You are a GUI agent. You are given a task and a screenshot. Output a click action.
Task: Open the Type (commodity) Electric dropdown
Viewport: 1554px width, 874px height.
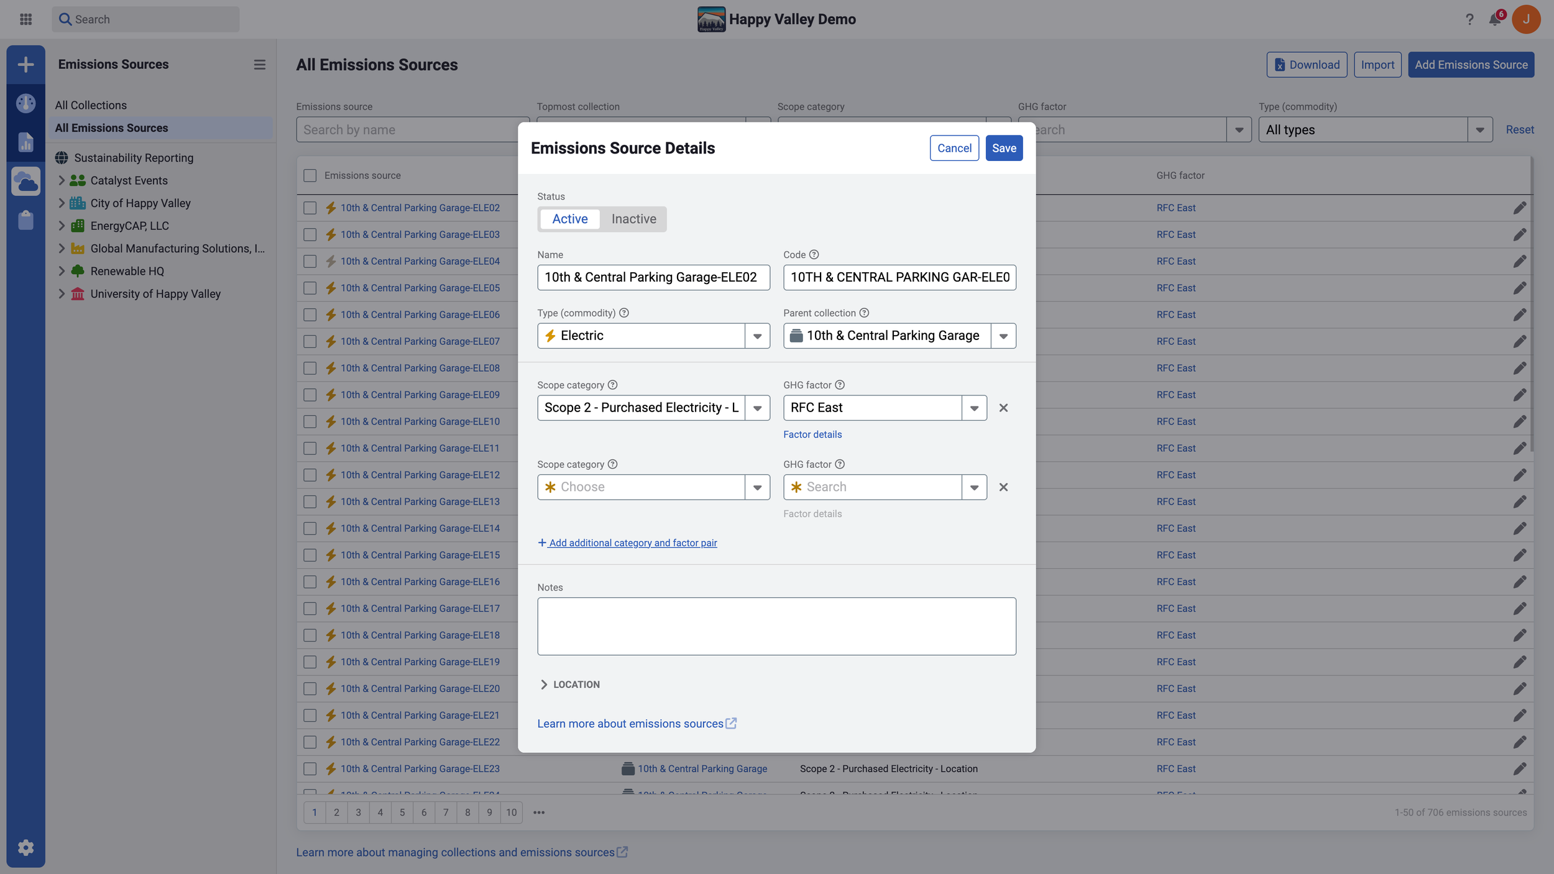(757, 336)
